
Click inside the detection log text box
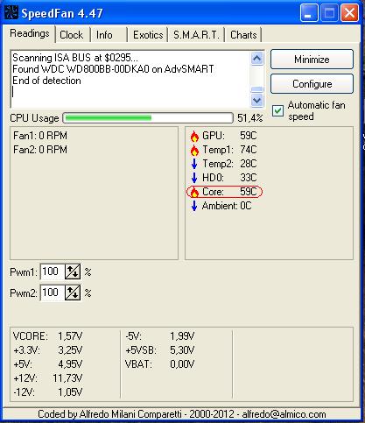click(130, 80)
